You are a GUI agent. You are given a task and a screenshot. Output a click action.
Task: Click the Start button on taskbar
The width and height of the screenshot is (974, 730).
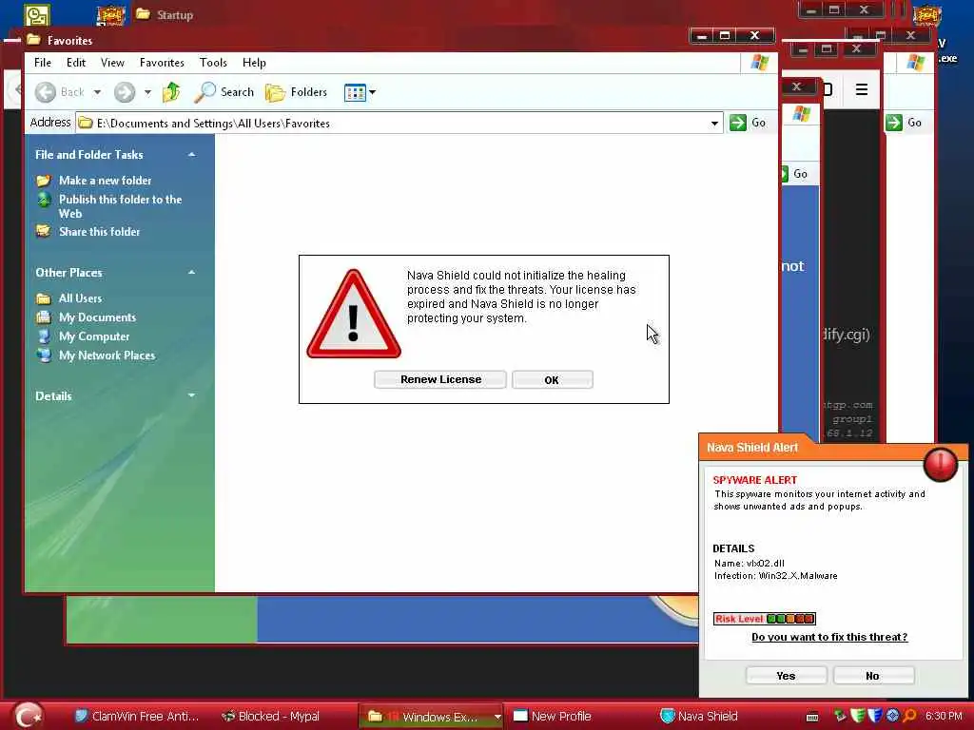click(28, 716)
